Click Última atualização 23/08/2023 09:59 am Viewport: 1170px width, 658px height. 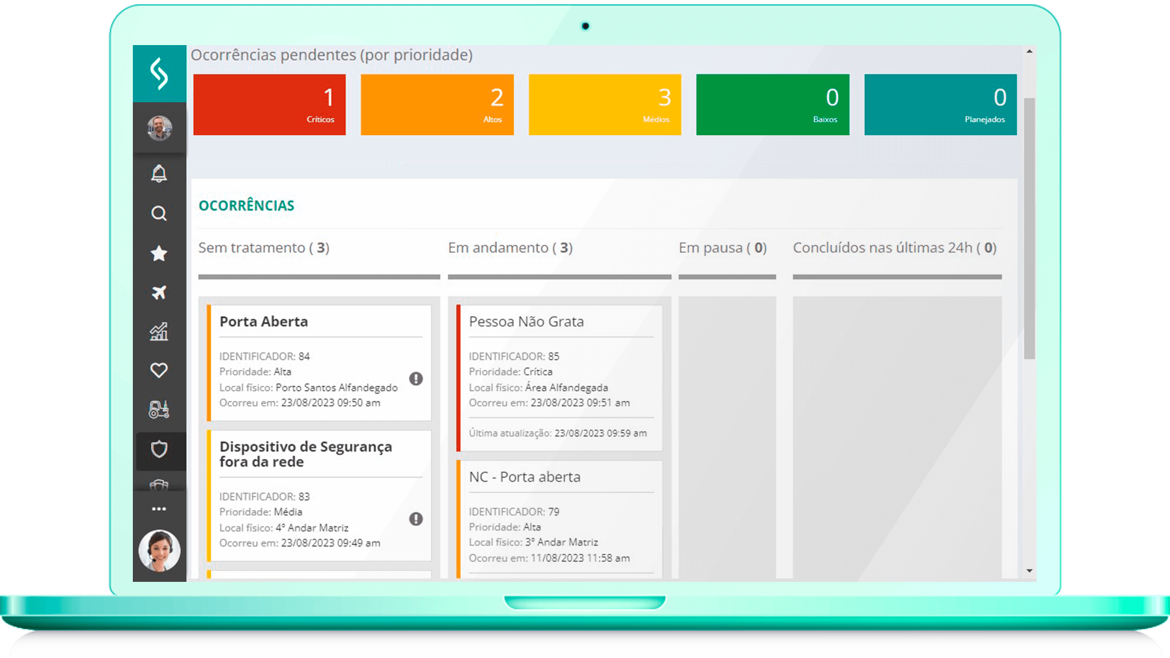558,433
